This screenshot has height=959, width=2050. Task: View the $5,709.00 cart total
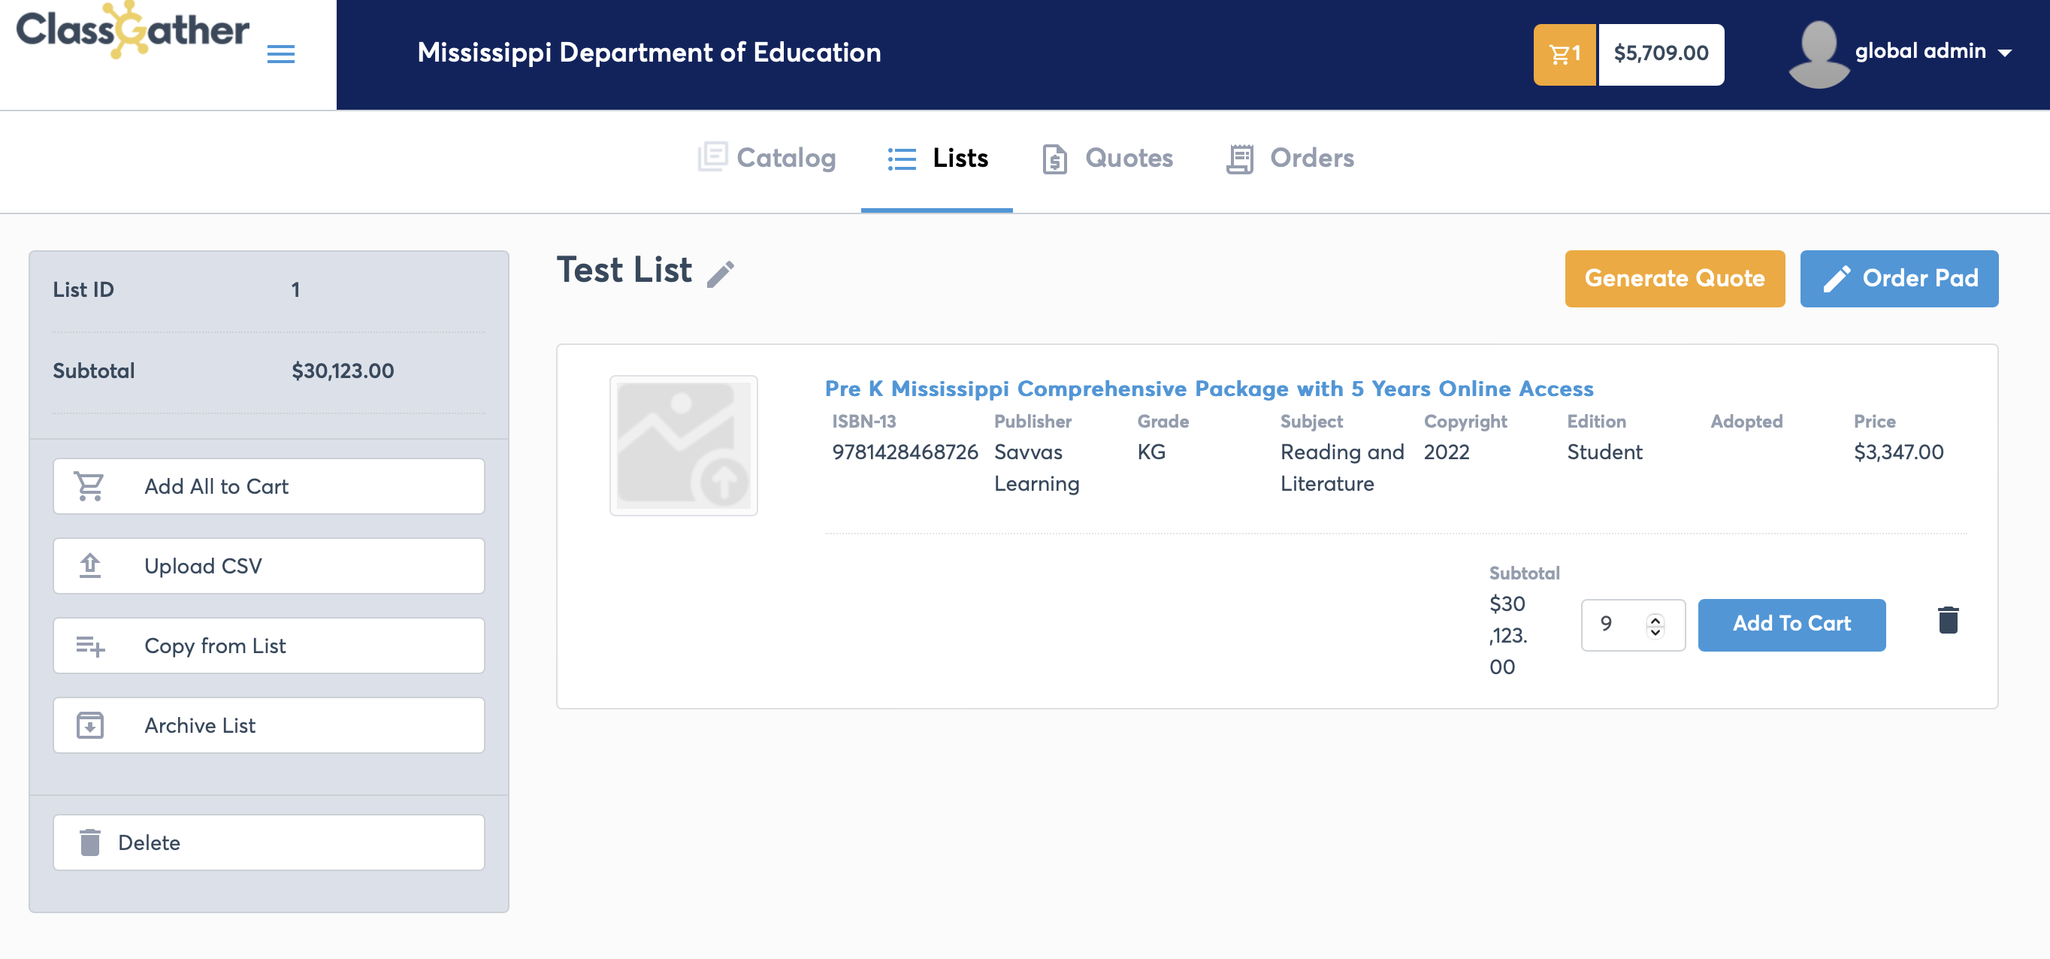tap(1661, 54)
